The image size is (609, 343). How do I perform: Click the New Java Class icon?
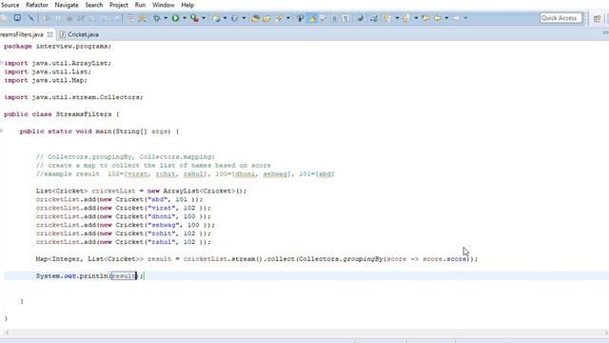click(x=235, y=18)
